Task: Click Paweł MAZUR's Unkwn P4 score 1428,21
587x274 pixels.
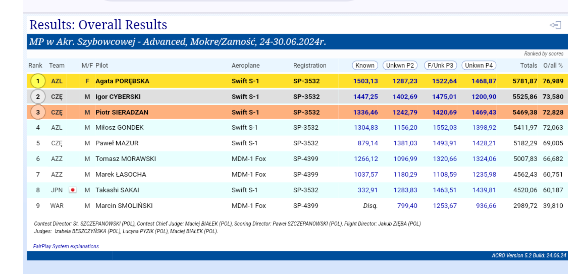Action: [x=484, y=143]
